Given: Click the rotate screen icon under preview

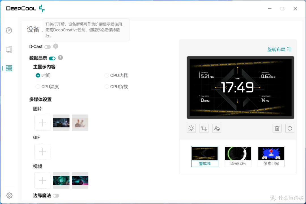Looking at the screenshot, I should click(204, 128).
